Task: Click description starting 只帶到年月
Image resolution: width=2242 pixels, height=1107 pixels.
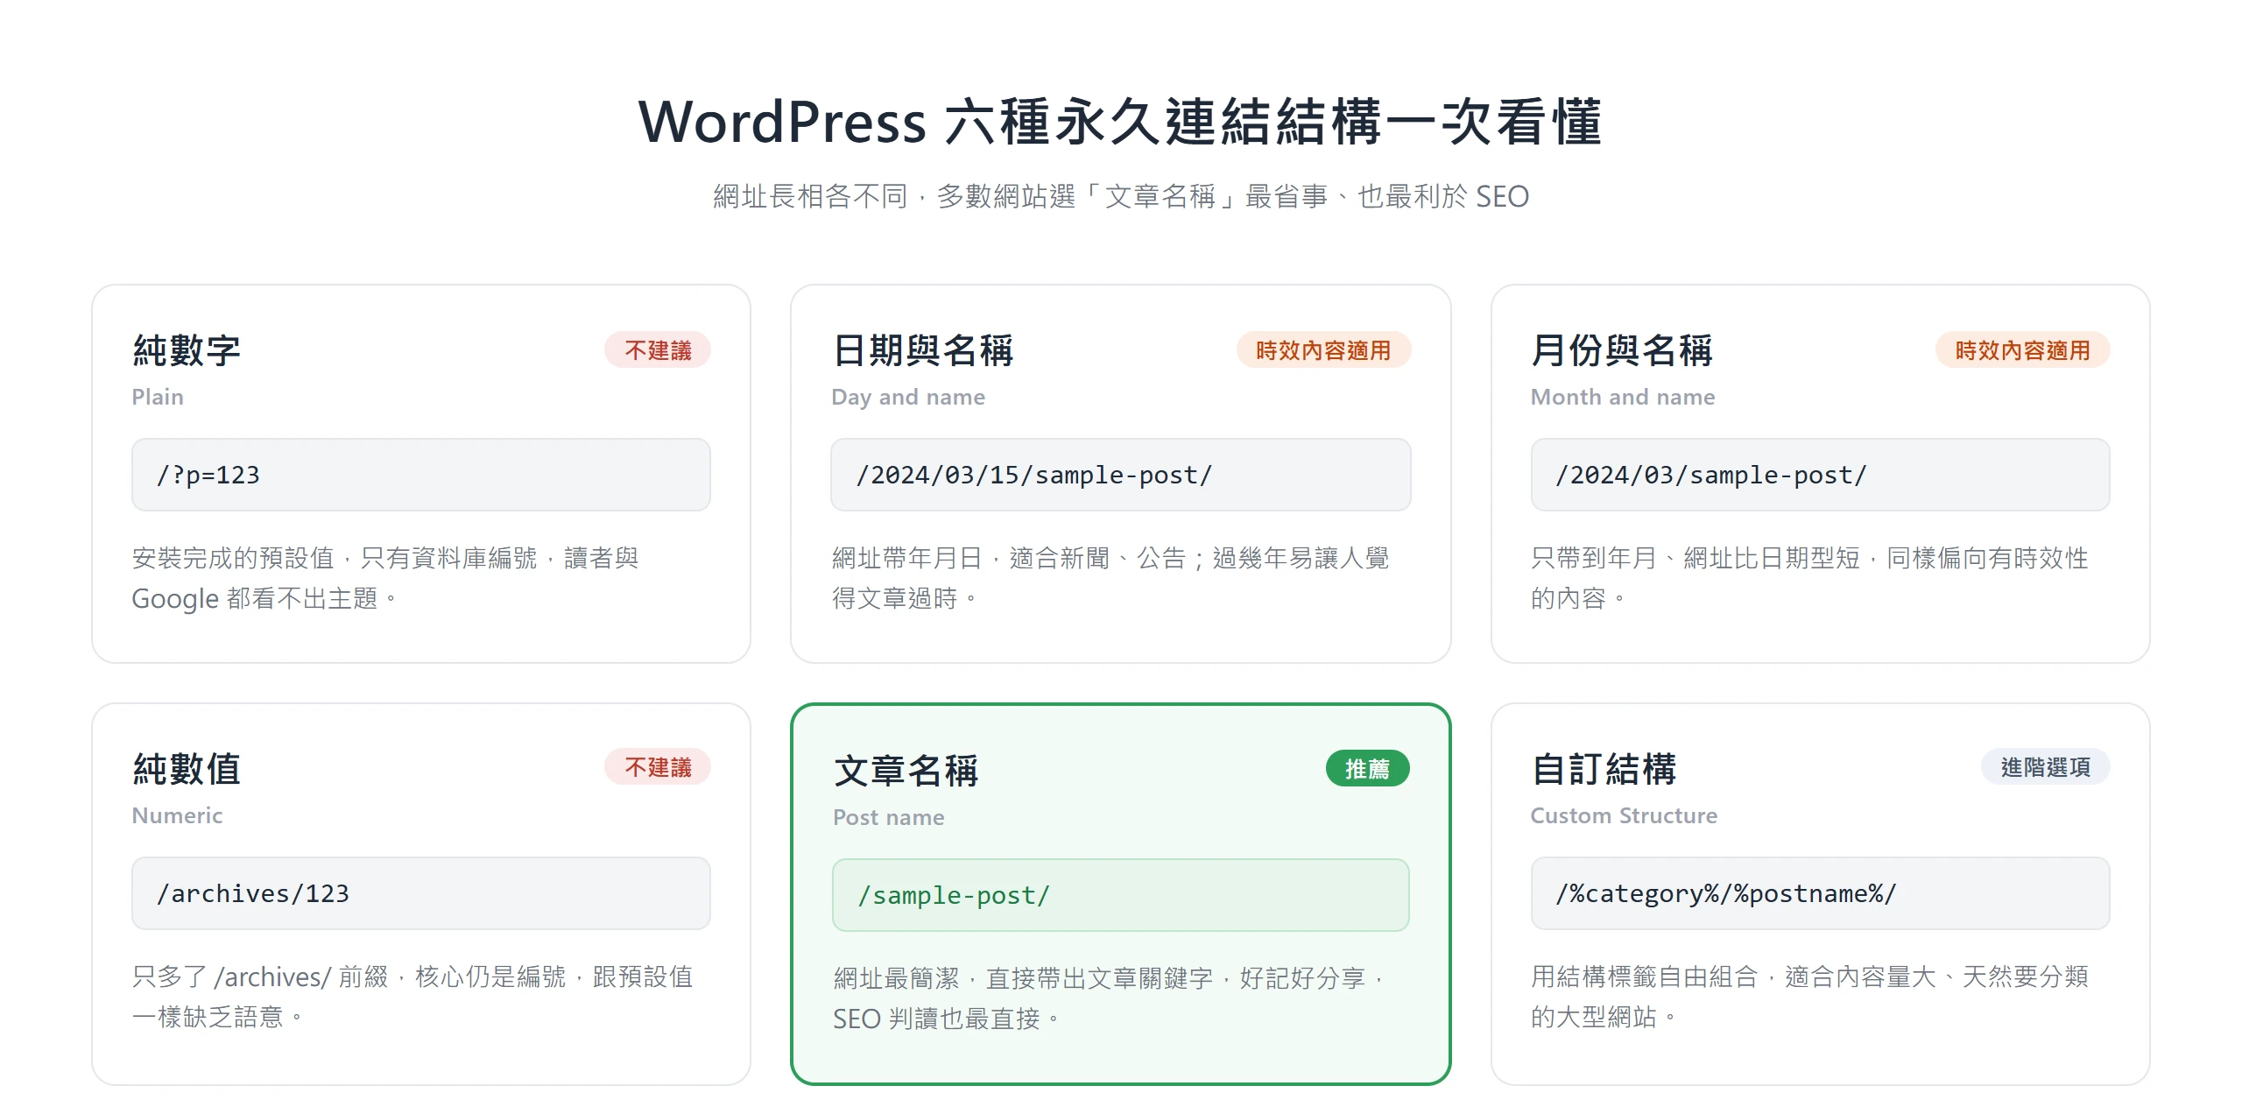Action: click(1809, 578)
